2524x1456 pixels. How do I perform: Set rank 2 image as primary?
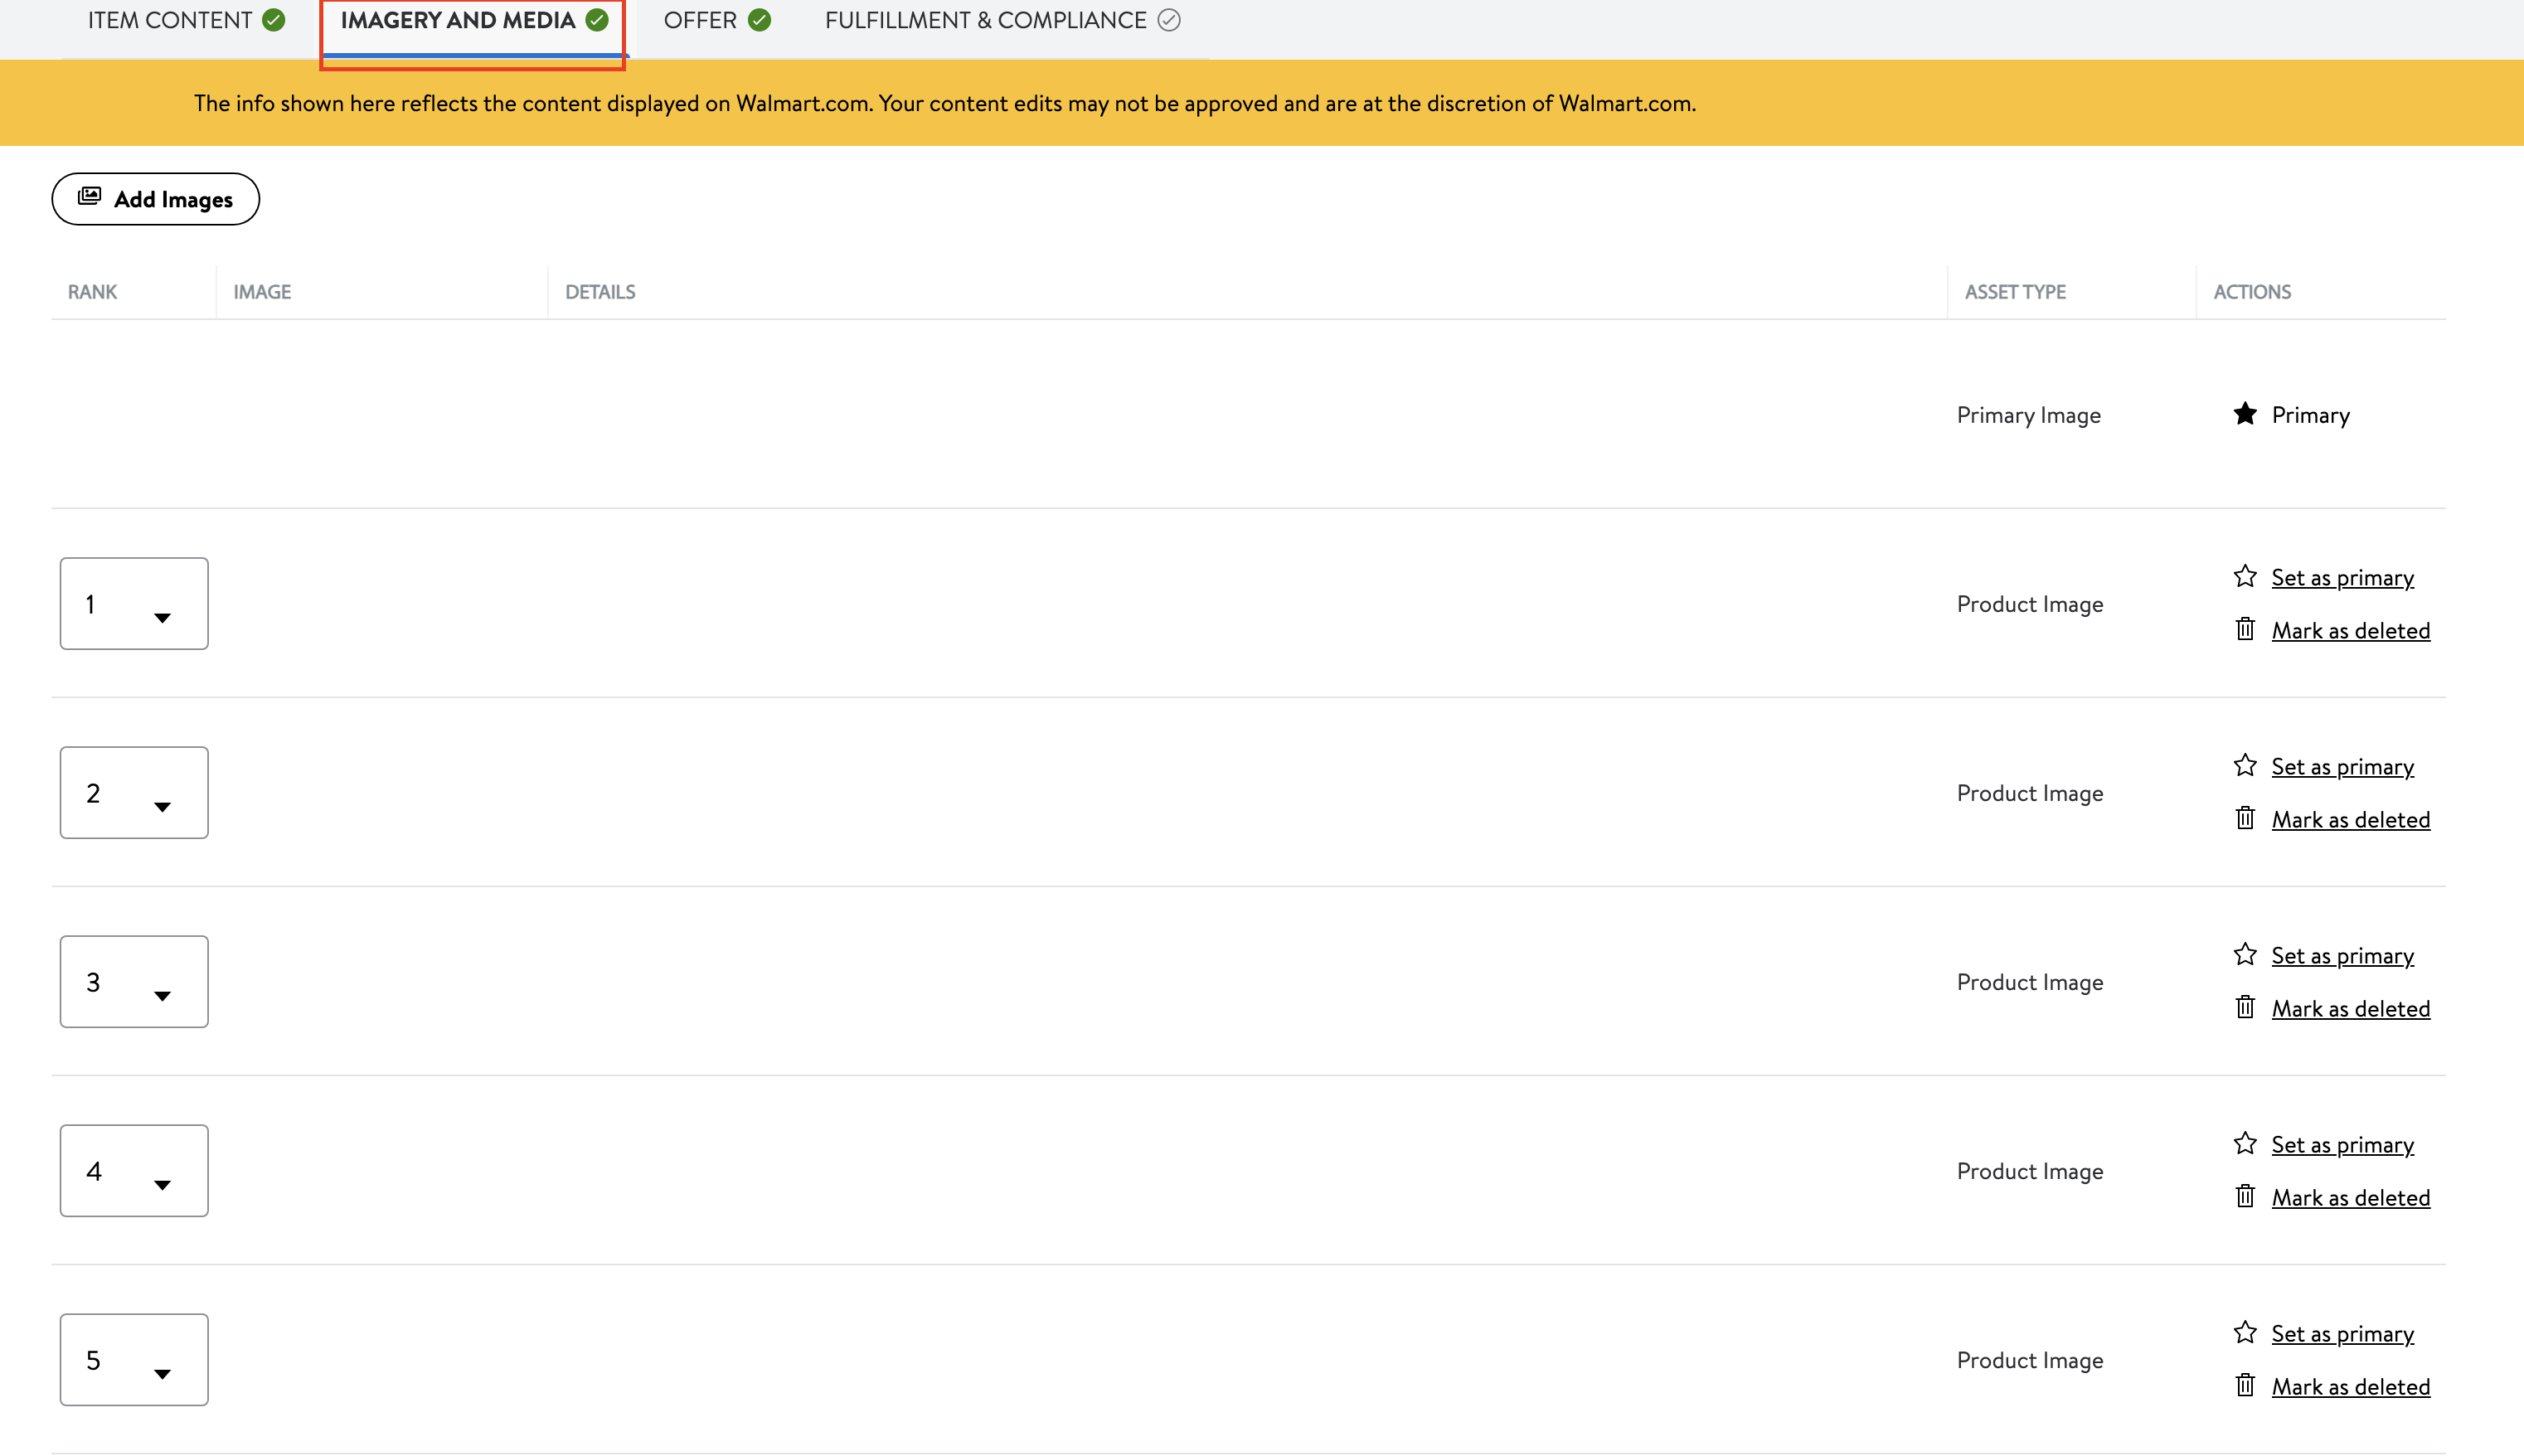click(2342, 767)
